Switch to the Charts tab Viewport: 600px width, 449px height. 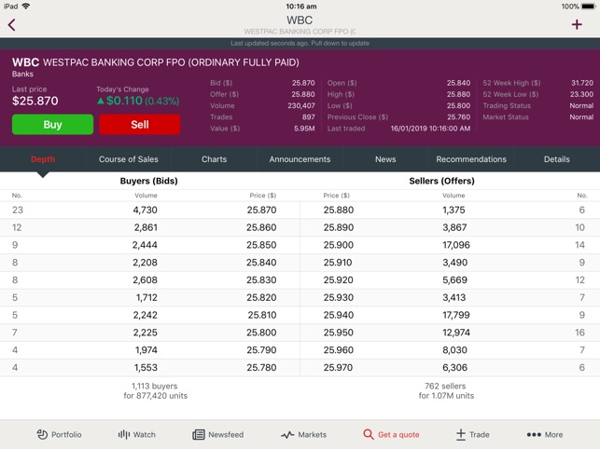(x=215, y=159)
